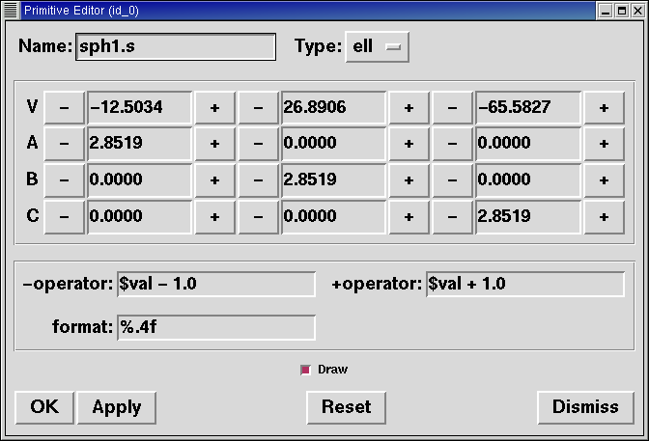
Task: Decrease the C third value 2.8519
Action: (x=452, y=217)
